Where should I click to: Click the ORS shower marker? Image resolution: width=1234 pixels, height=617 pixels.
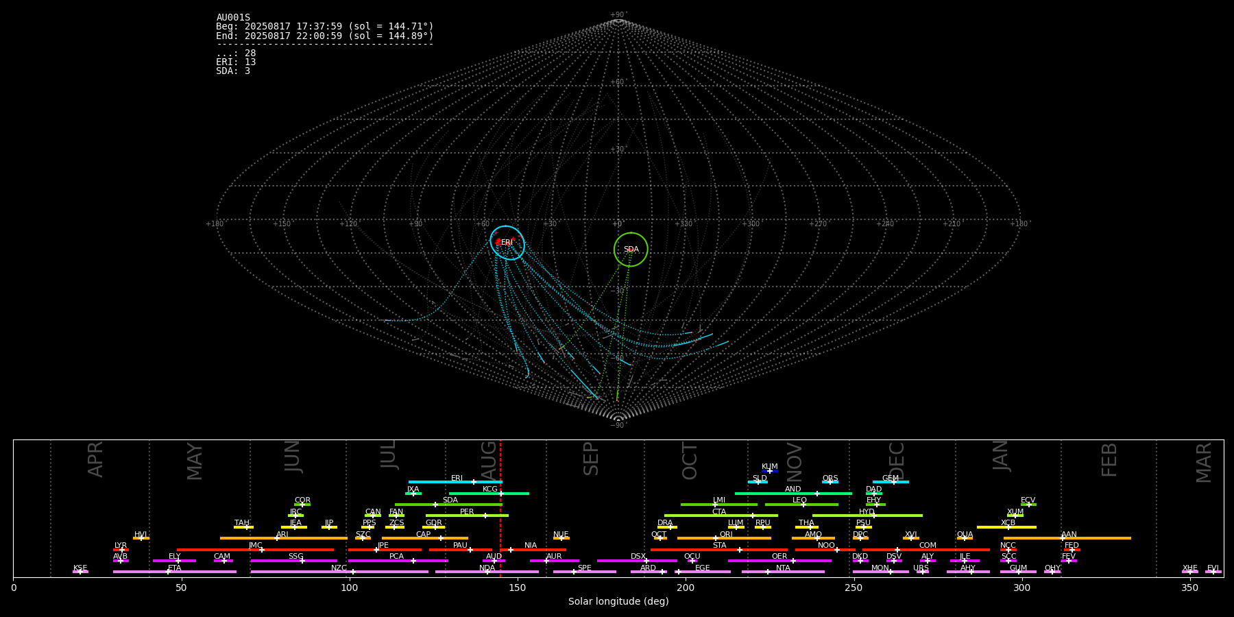(830, 482)
